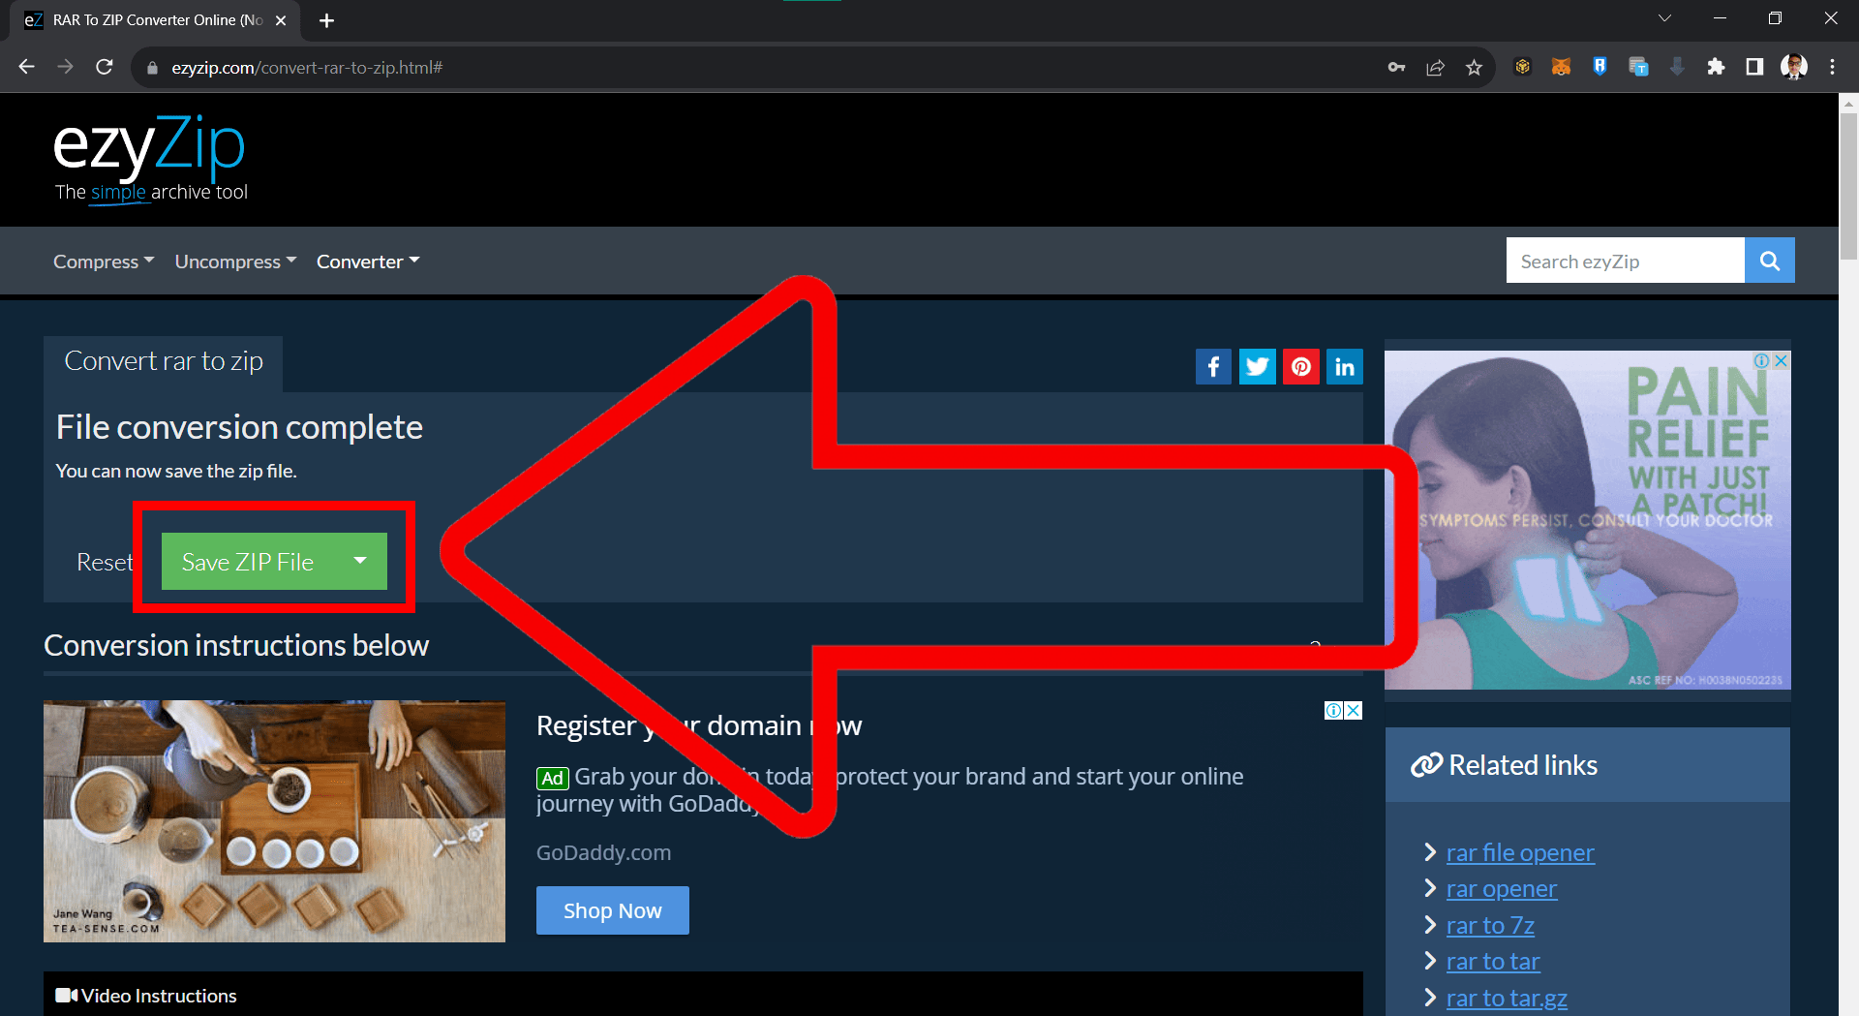Viewport: 1859px width, 1016px height.
Task: Share the page on LinkedIn
Action: click(x=1345, y=366)
